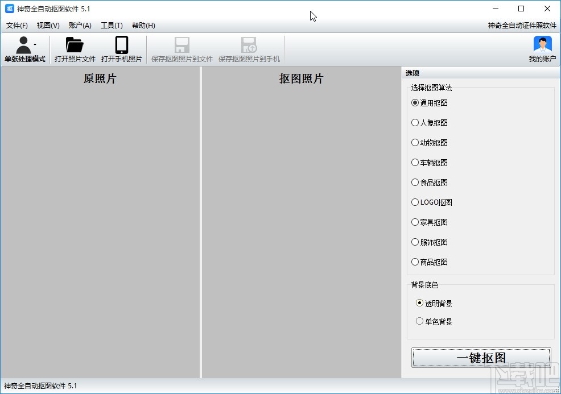Follow the 神奇全自动证件照软件 link
The height and width of the screenshot is (394, 561).
pyautogui.click(x=522, y=26)
